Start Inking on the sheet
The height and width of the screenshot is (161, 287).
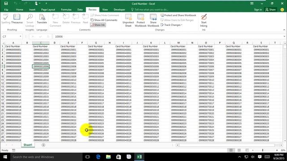(x=204, y=20)
